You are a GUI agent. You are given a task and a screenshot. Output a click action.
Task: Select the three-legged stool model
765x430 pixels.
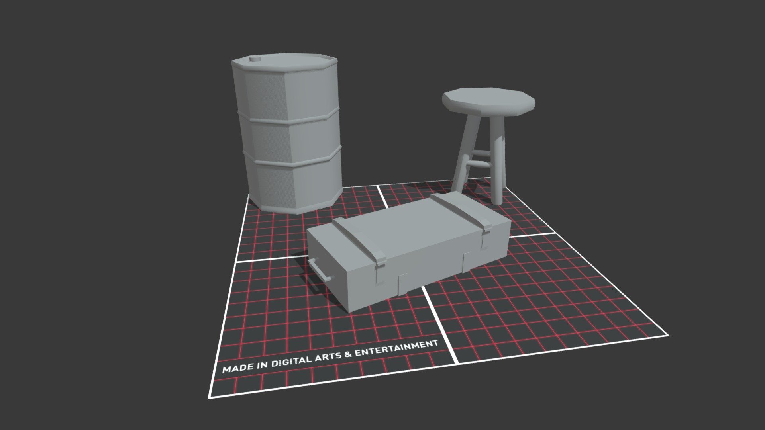tap(488, 146)
